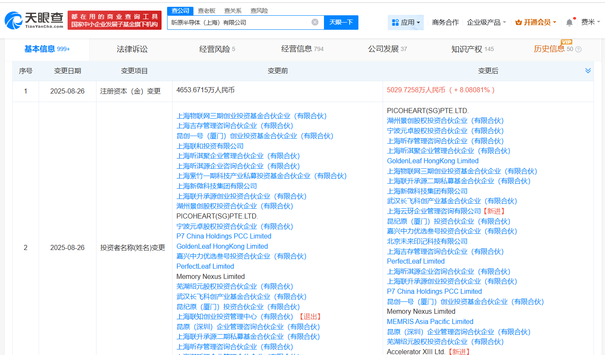Viewport: 605px width, 355px height.
Task: Expand the 企业级产品 menu
Action: click(486, 23)
